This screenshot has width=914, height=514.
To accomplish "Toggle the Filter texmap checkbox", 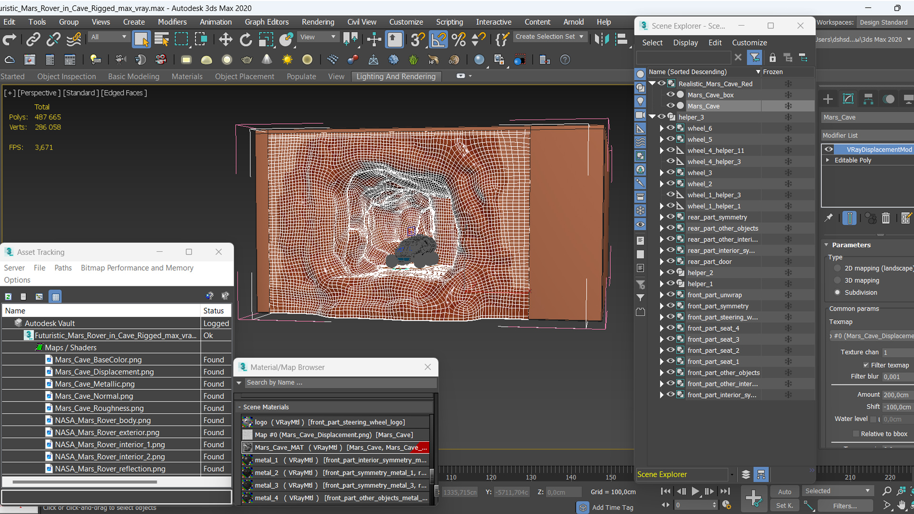I will tap(866, 365).
